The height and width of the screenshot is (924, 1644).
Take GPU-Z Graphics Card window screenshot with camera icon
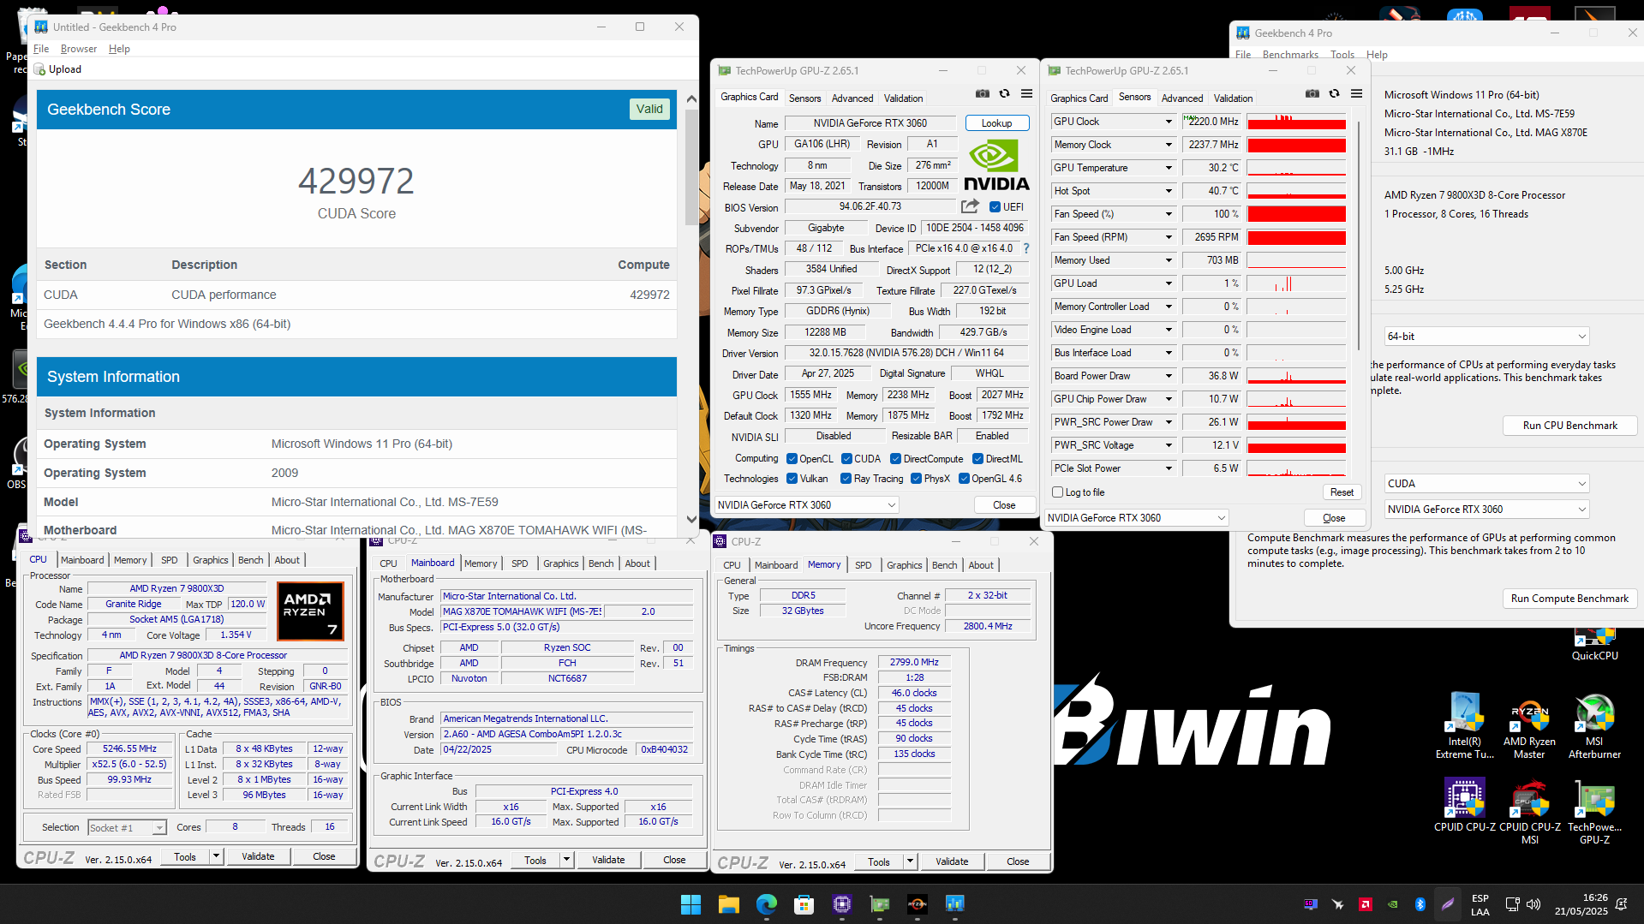[983, 94]
